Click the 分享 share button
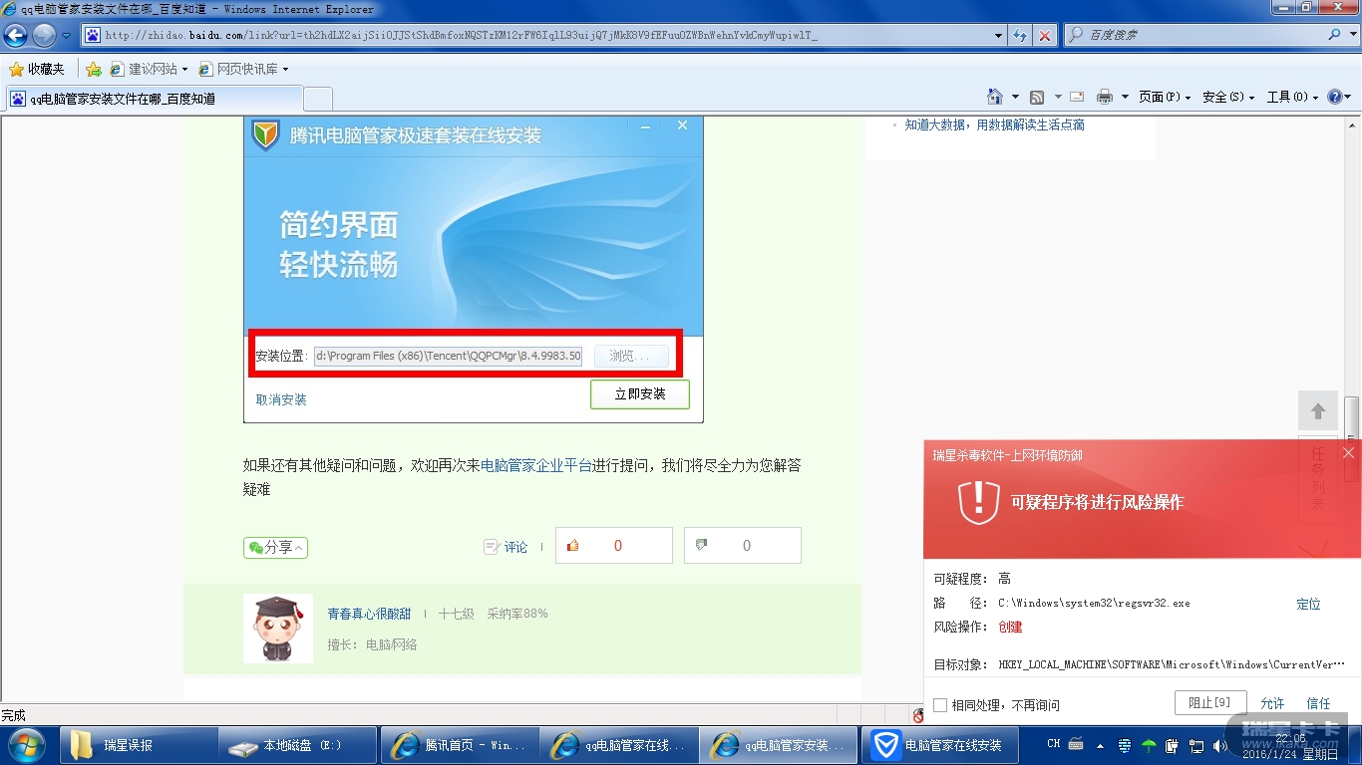Viewport: 1362px width, 765px height. (275, 547)
